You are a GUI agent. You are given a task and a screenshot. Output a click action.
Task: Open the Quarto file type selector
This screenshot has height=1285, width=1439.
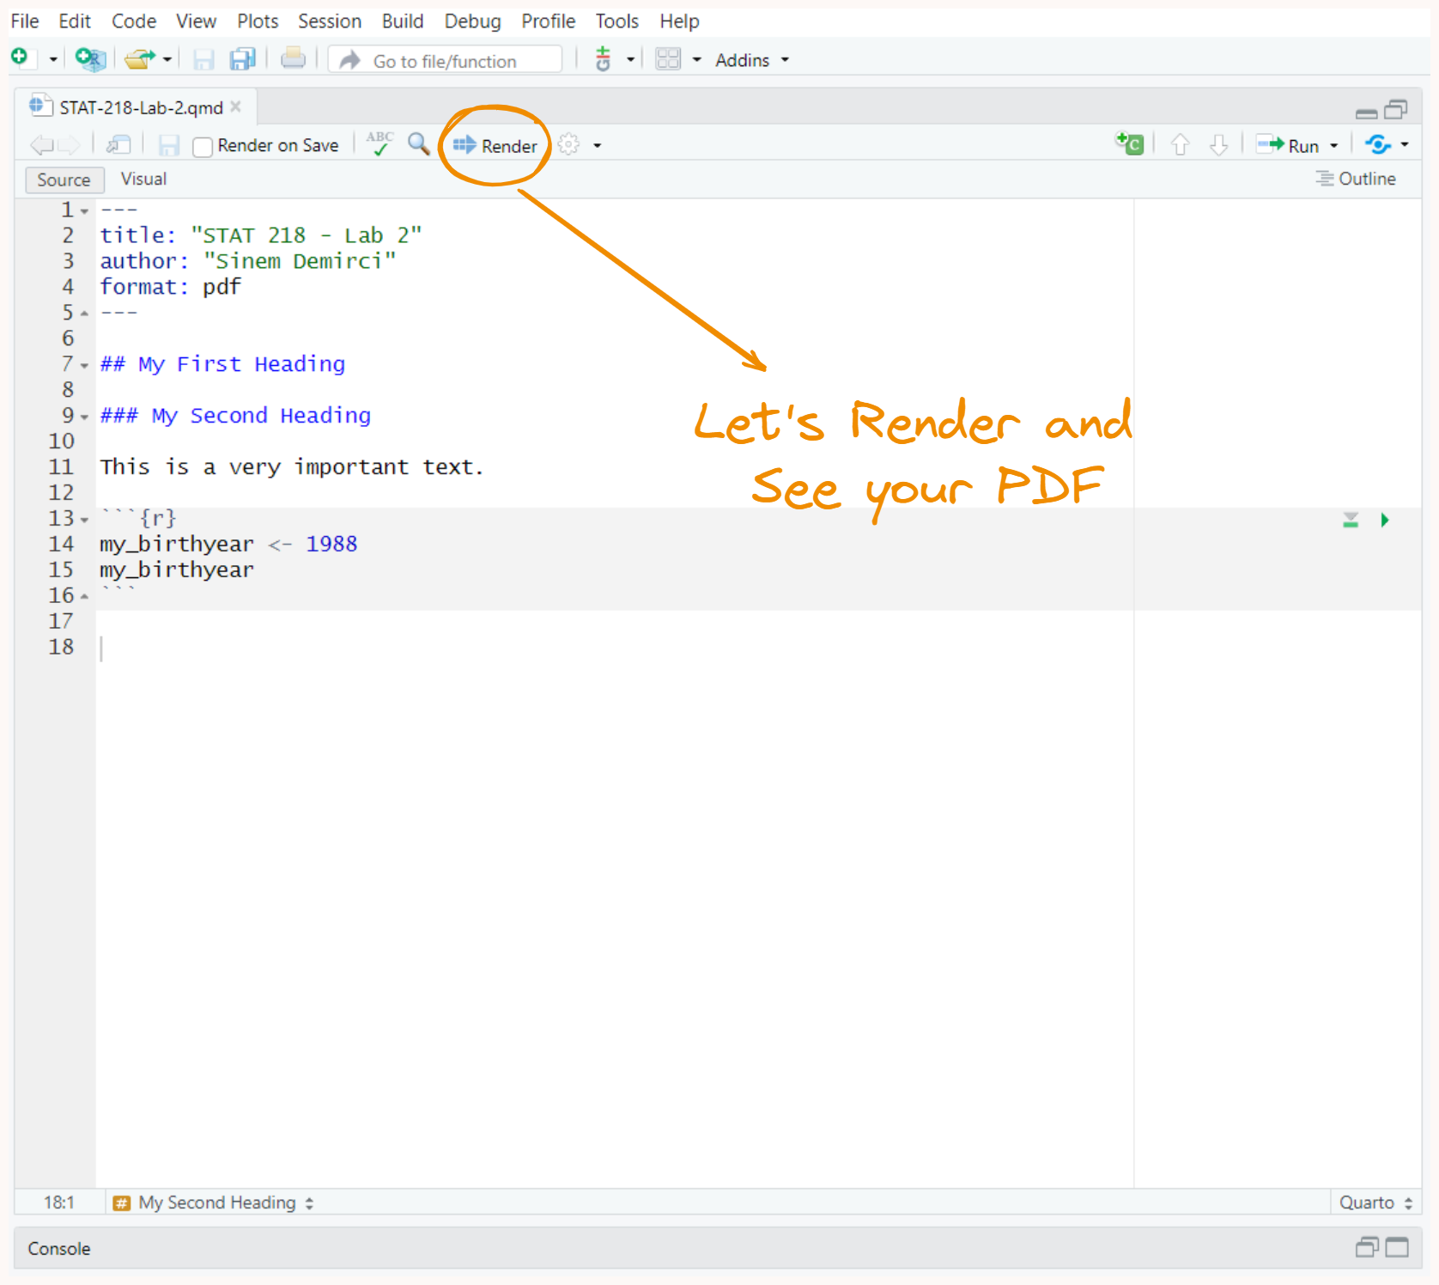point(1375,1203)
